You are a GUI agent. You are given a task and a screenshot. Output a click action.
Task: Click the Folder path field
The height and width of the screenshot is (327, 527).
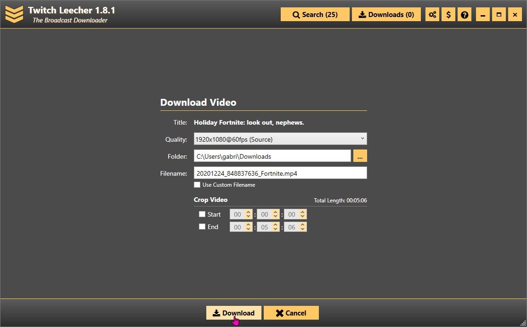(x=272, y=156)
